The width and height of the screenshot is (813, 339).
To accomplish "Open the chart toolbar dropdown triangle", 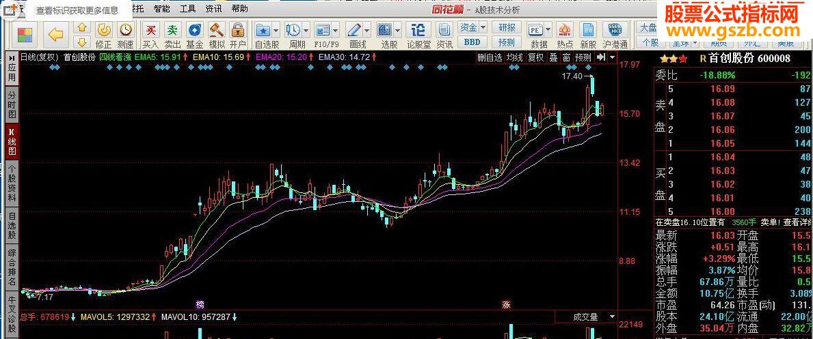I will tap(613, 57).
